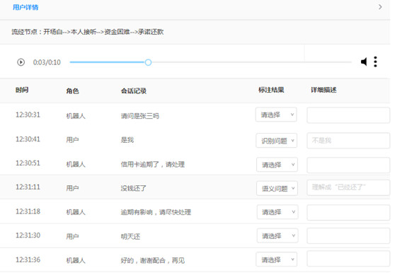The width and height of the screenshot is (419, 275).
Task: Select the timestamp 12:30:31
Action: click(x=28, y=115)
